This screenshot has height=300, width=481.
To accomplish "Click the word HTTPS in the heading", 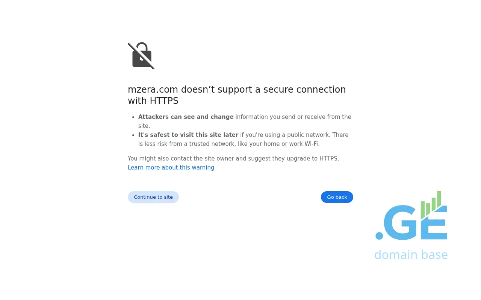I will pyautogui.click(x=164, y=101).
